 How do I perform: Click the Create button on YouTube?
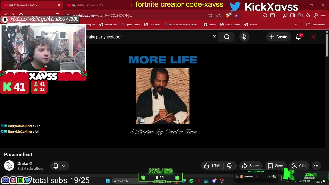click(278, 37)
